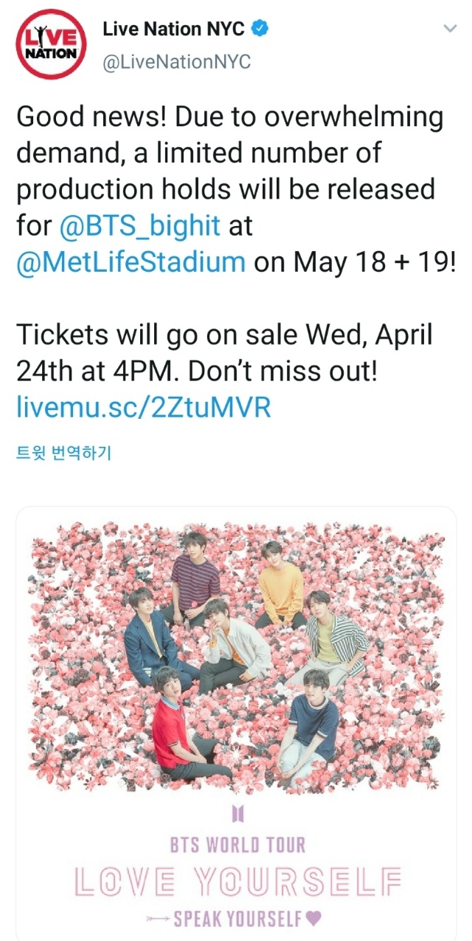Screen dimensions: 472x941
Task: Click the heart icon after SPEAK YOURSELF
Action: (x=313, y=919)
